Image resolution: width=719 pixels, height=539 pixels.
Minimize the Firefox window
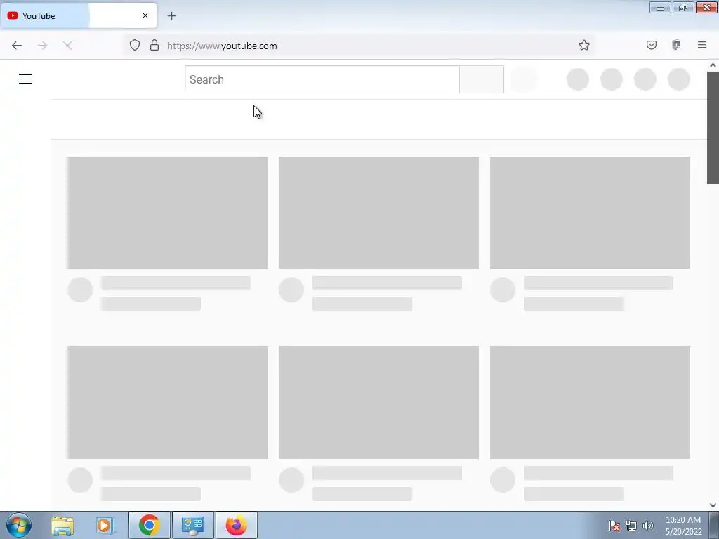click(x=660, y=7)
